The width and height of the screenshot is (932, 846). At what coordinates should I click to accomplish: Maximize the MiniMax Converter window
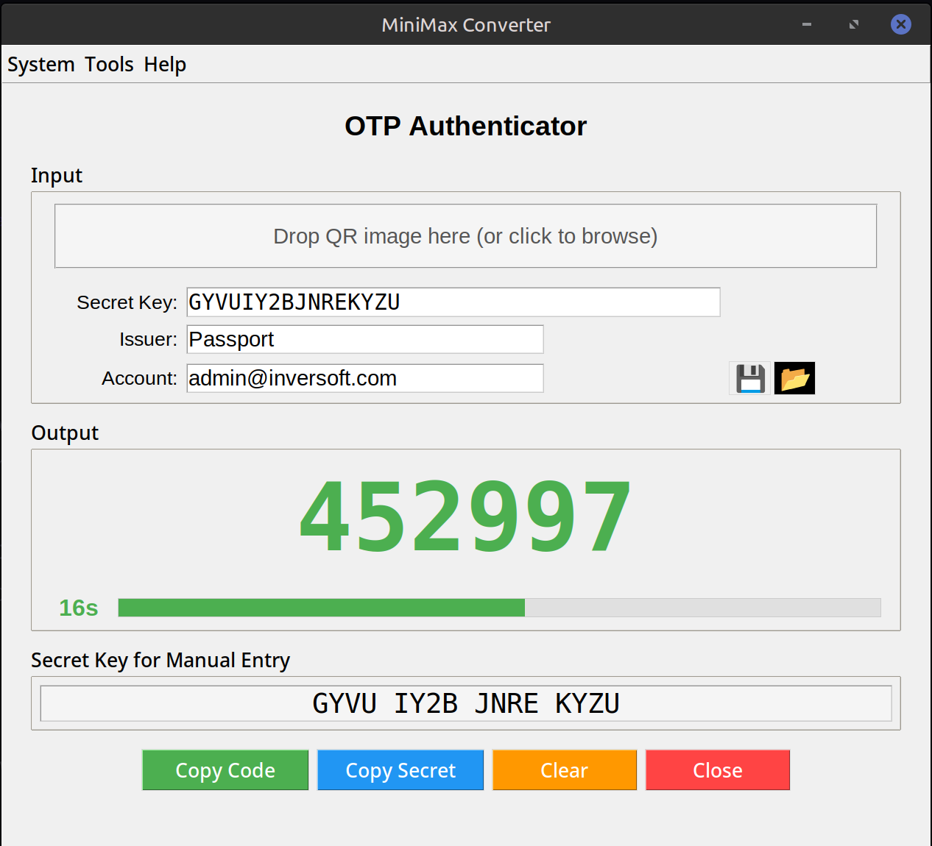point(854,24)
